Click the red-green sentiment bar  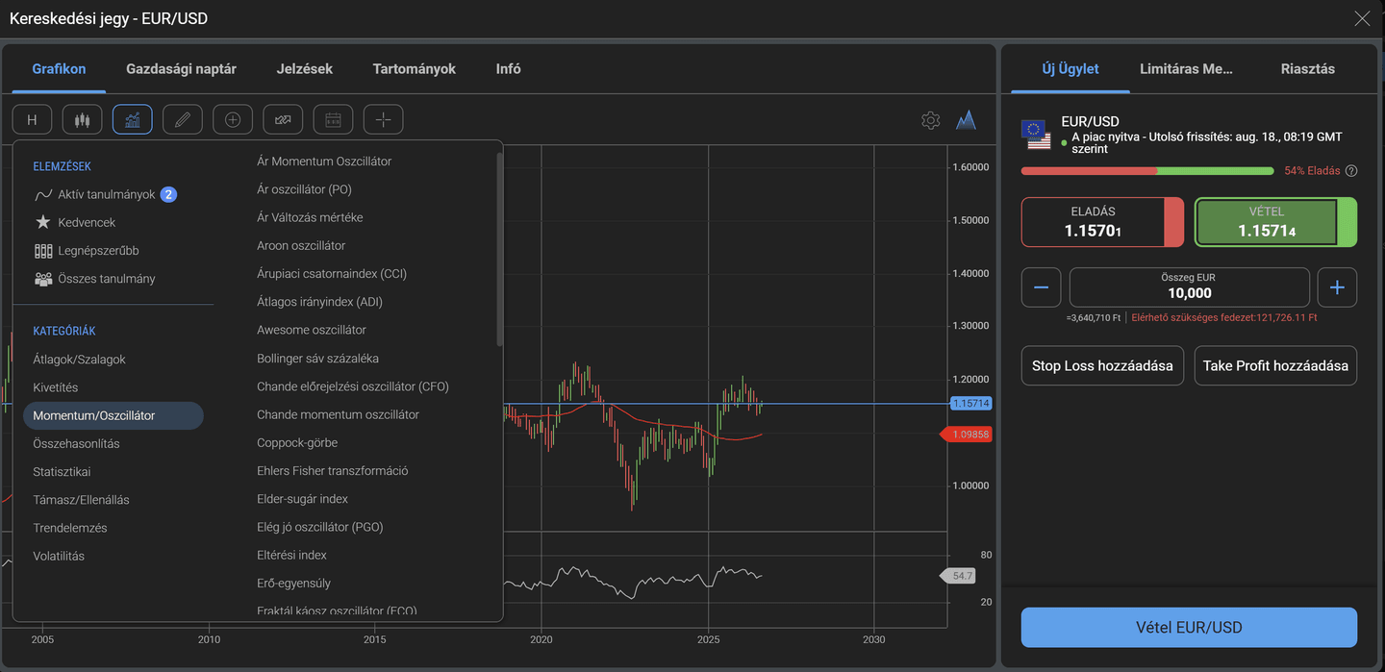[1147, 170]
